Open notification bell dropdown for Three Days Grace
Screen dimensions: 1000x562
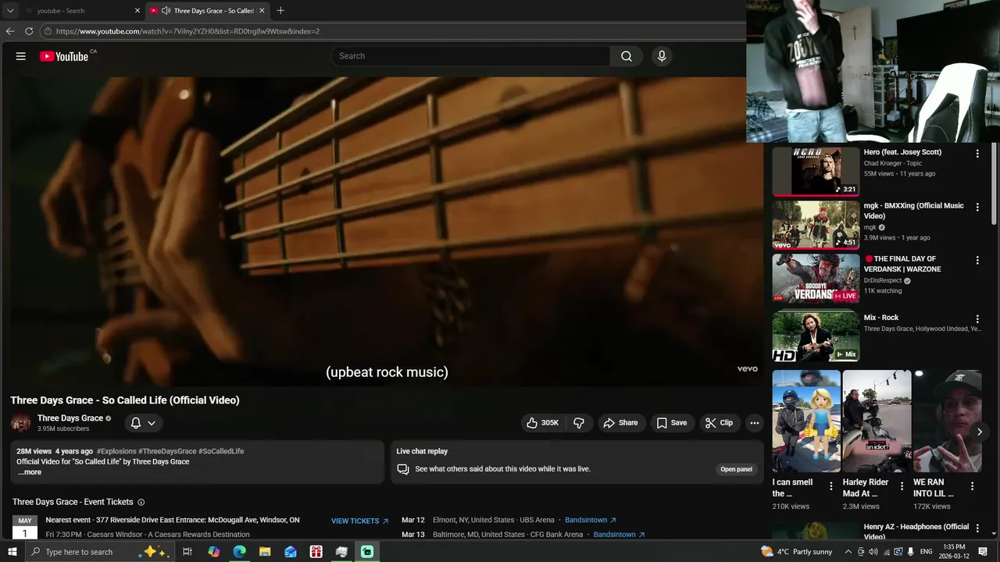(143, 423)
